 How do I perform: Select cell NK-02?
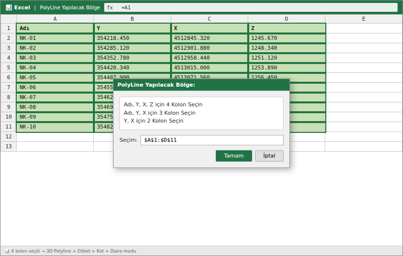click(55, 48)
